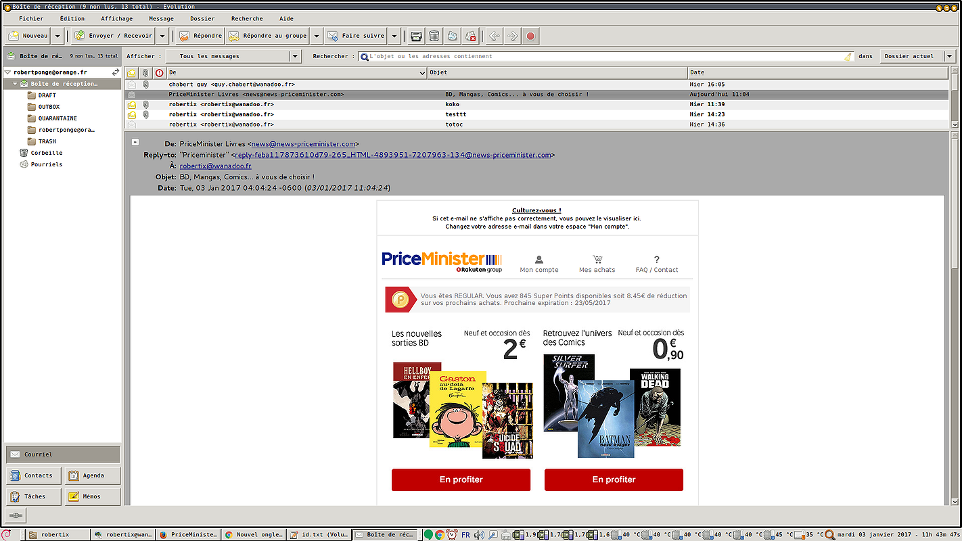Viewport: 962px width, 541px height.
Task: Click Mon compte in PriceMinister email
Action: [539, 264]
